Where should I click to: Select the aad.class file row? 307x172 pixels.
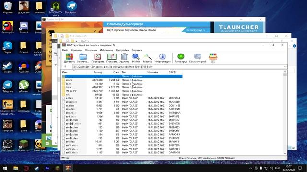(x=122, y=116)
